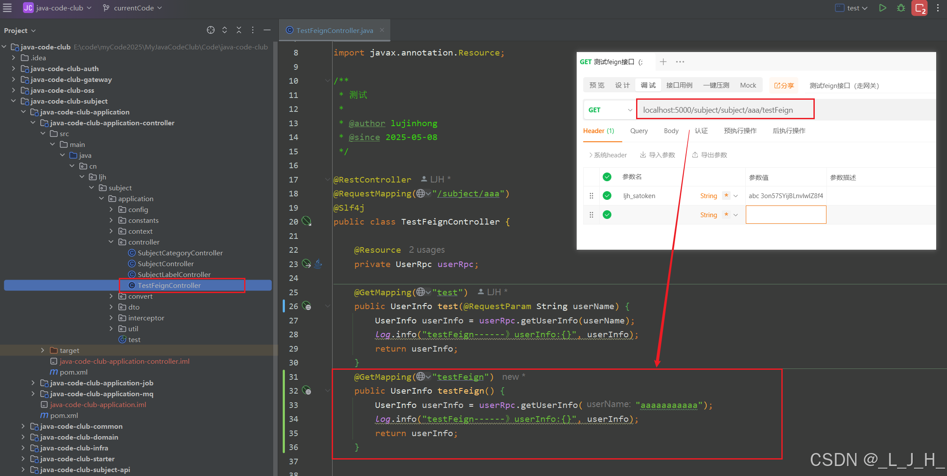This screenshot has height=476, width=947.
Task: Click the plus to add request tab
Action: [x=663, y=62]
